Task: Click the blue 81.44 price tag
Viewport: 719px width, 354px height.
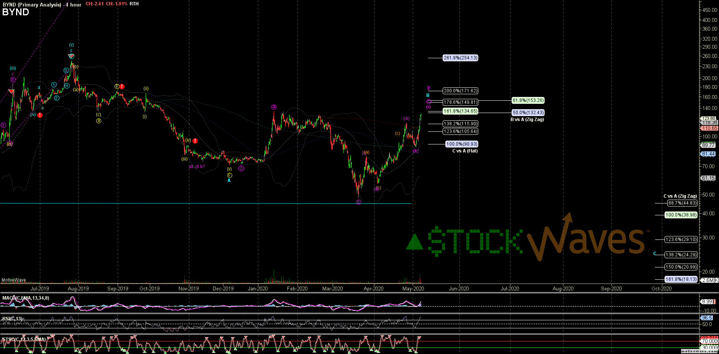Action: coord(708,154)
